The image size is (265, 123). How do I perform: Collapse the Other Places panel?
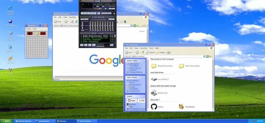pos(144,77)
